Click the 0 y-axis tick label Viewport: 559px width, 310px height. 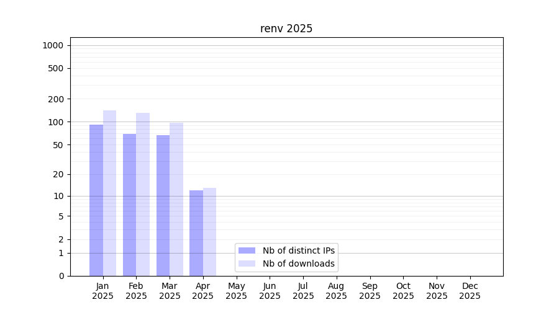(61, 276)
